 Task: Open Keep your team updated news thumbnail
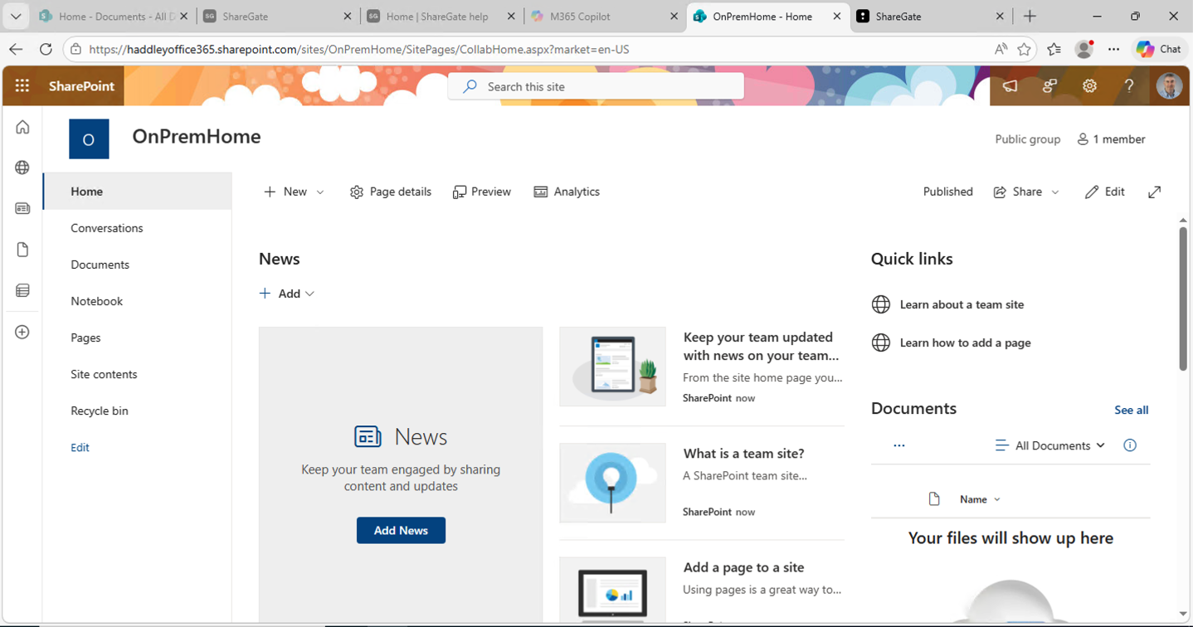pos(612,367)
